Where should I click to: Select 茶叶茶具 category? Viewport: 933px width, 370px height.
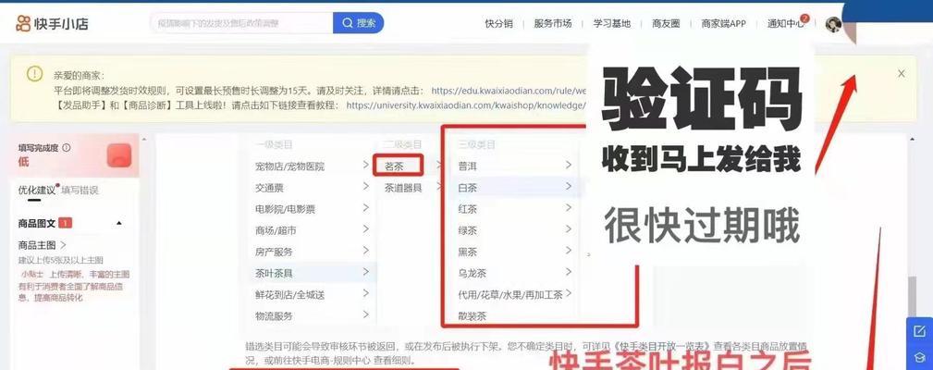coord(274,274)
